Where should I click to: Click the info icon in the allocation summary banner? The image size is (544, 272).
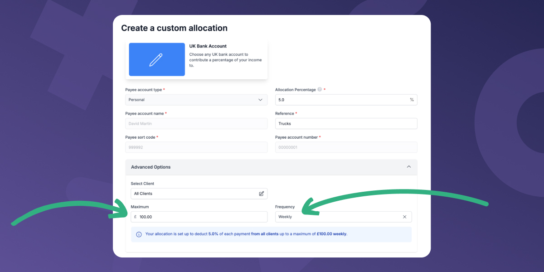(x=139, y=234)
